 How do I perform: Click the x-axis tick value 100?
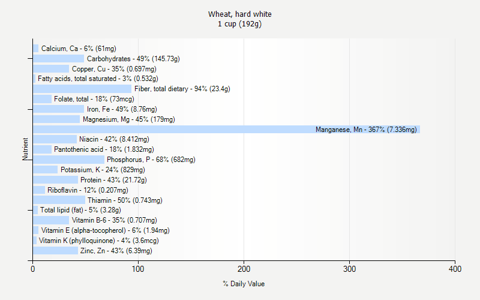pyautogui.click(x=138, y=269)
